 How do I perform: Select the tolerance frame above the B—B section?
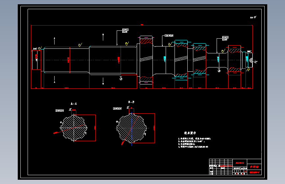point(117,108)
